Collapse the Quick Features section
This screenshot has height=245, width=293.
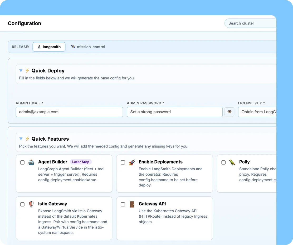(21, 139)
